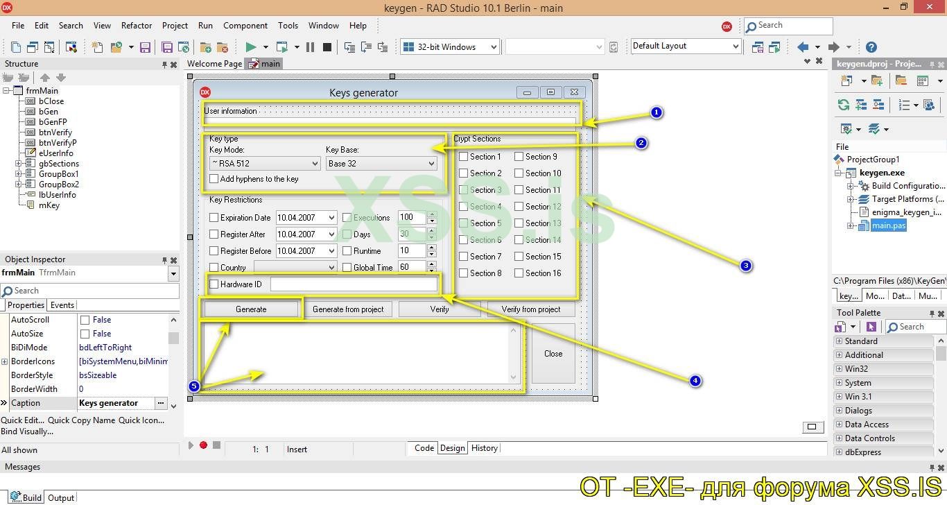The image size is (947, 505).
Task: Tick the Hardware ID checkbox
Action: [x=214, y=284]
